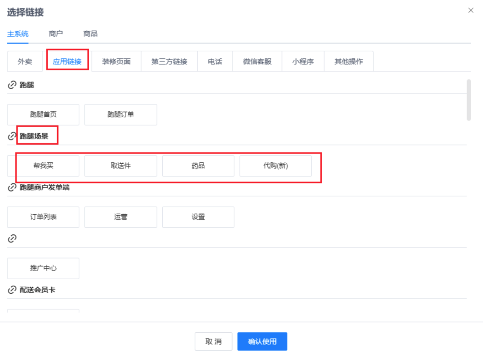Choose the 第三方链接 category tab
The width and height of the screenshot is (483, 354).
click(169, 62)
